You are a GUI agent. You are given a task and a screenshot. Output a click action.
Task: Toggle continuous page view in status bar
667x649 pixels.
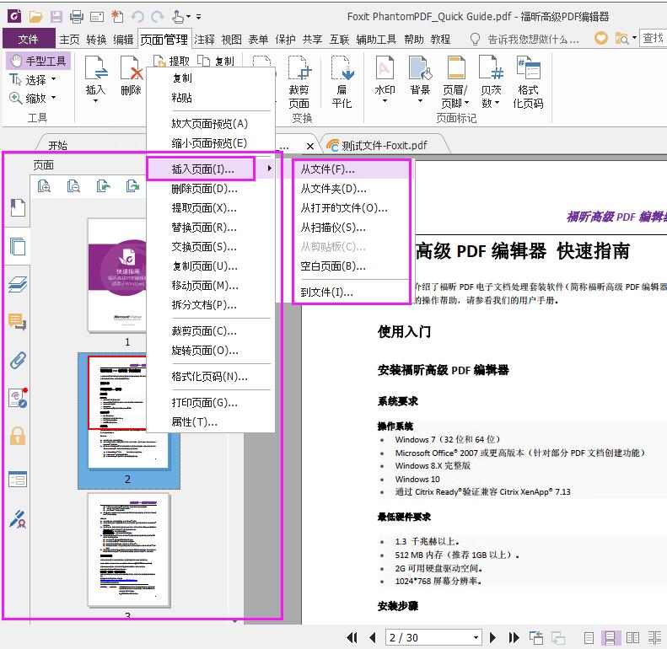pos(611,638)
